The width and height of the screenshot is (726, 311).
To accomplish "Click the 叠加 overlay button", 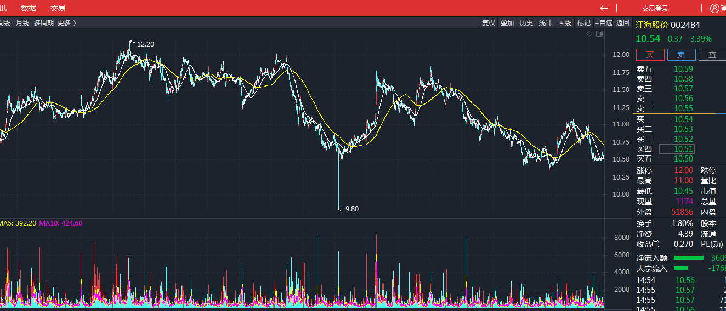I will (x=507, y=23).
